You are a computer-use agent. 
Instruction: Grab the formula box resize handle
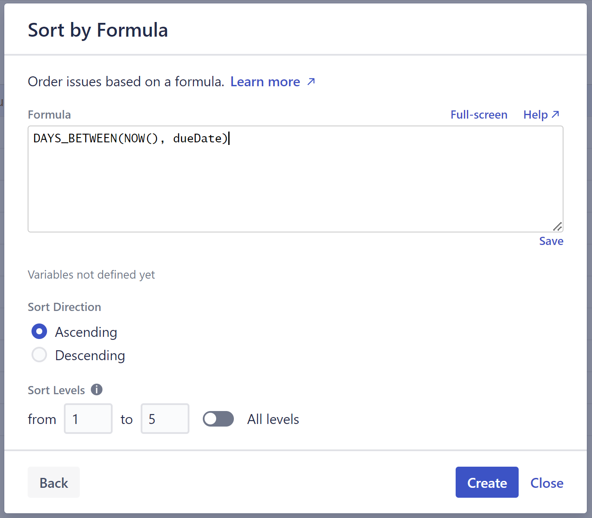557,226
